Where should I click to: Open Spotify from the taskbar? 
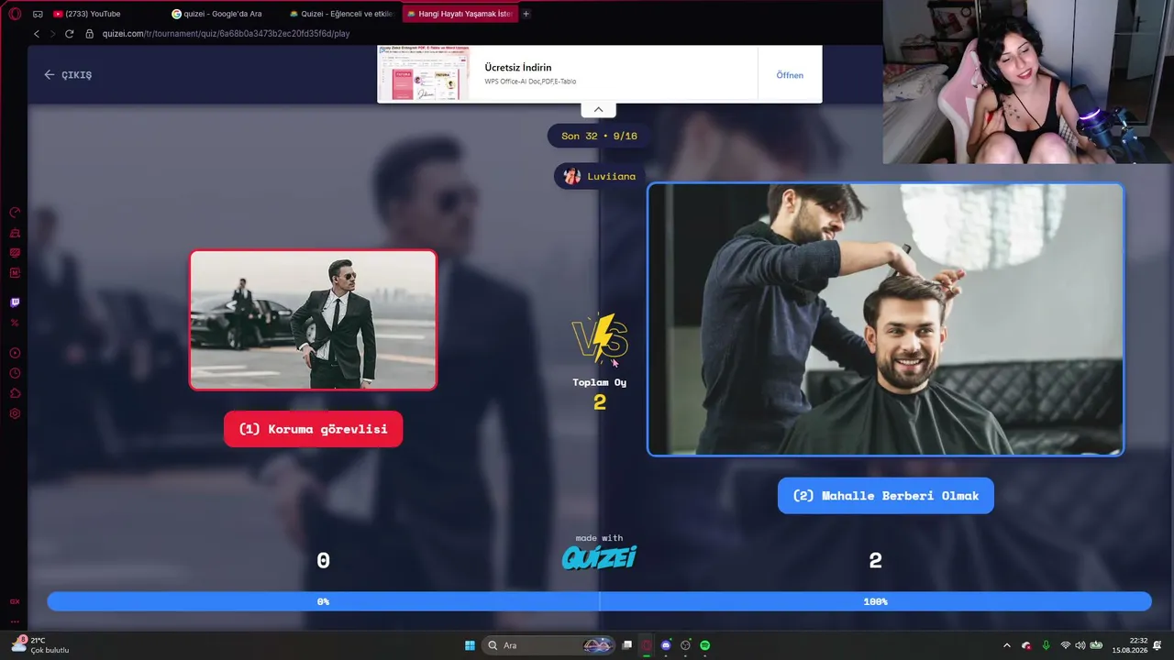(705, 645)
